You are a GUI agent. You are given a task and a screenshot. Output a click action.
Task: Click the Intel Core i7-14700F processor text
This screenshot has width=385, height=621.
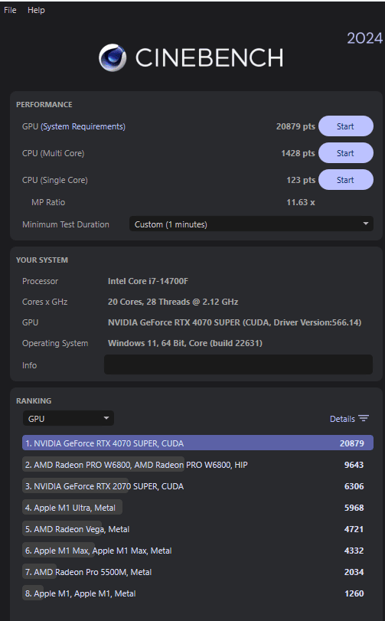pos(148,281)
